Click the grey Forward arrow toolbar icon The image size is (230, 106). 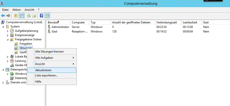[8, 16]
